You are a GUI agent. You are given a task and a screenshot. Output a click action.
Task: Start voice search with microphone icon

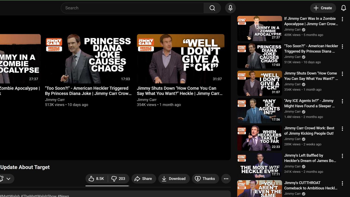(x=230, y=8)
